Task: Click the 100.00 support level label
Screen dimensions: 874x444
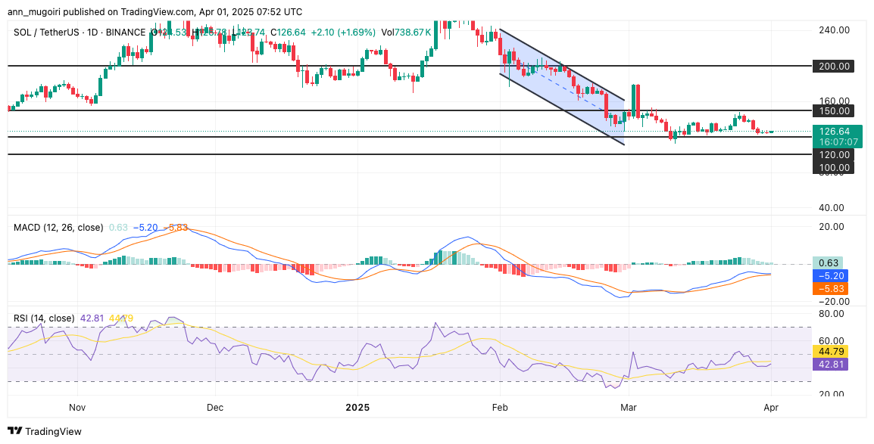Action: click(x=832, y=167)
